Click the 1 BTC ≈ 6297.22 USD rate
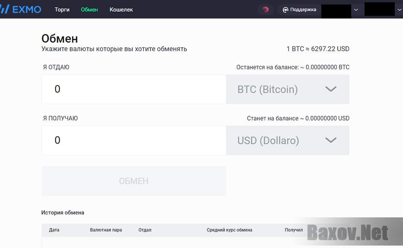The width and height of the screenshot is (403, 248). coord(318,49)
